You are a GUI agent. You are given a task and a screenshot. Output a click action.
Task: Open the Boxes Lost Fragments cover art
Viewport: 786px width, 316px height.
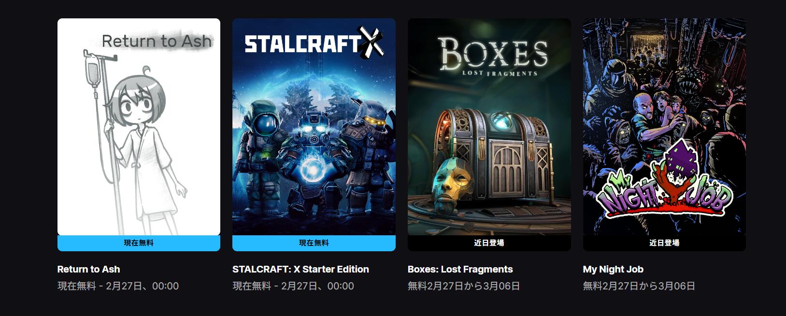click(489, 127)
